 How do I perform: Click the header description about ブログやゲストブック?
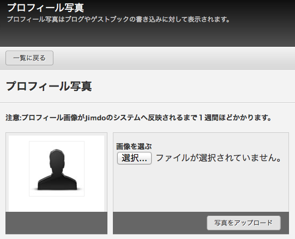(118, 19)
